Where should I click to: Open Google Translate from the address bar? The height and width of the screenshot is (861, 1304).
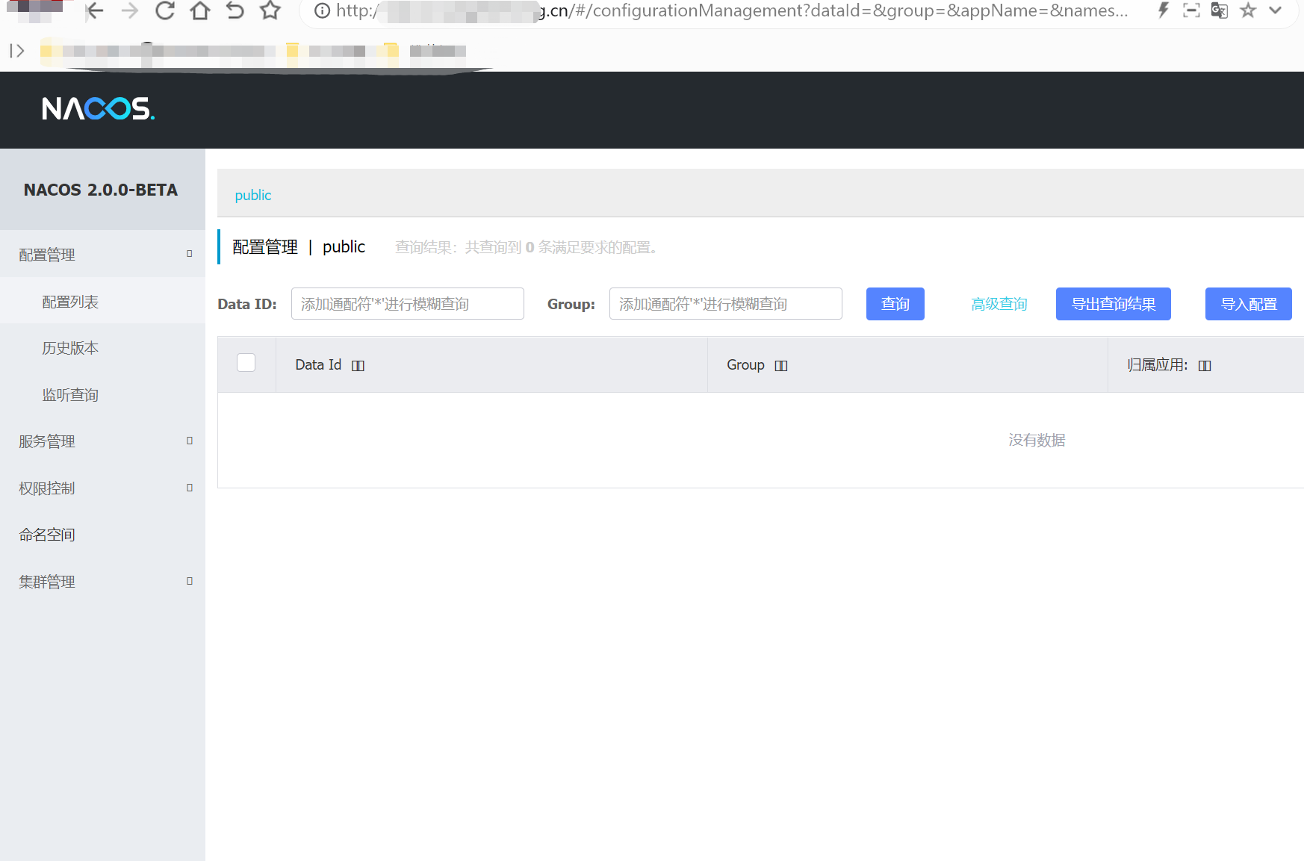[x=1220, y=10]
